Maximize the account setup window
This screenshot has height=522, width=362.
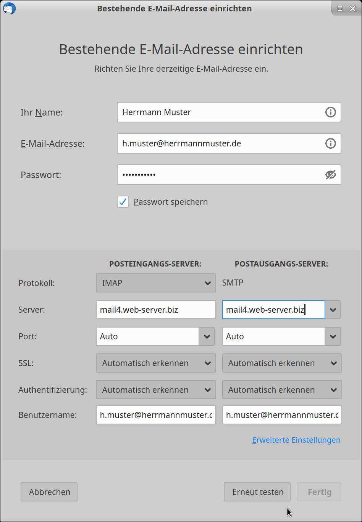(340, 8)
